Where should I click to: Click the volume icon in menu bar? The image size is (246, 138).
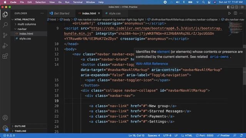[178, 2]
